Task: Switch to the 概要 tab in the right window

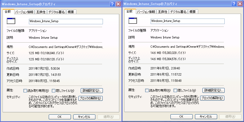Action: coord(193,12)
